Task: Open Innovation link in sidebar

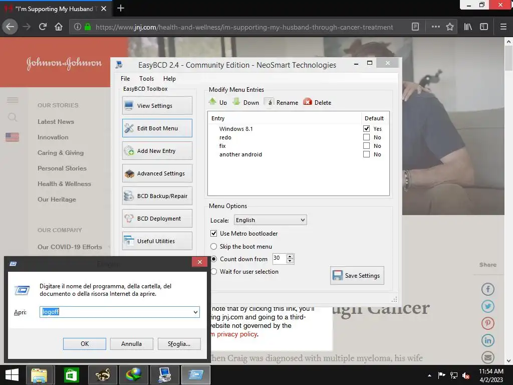Action: click(53, 137)
